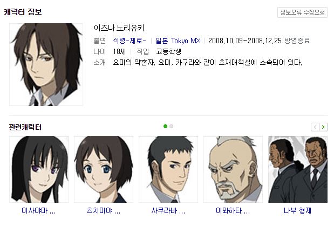Open the 이사야마 character thumbnail
The width and height of the screenshot is (334, 226).
39,169
